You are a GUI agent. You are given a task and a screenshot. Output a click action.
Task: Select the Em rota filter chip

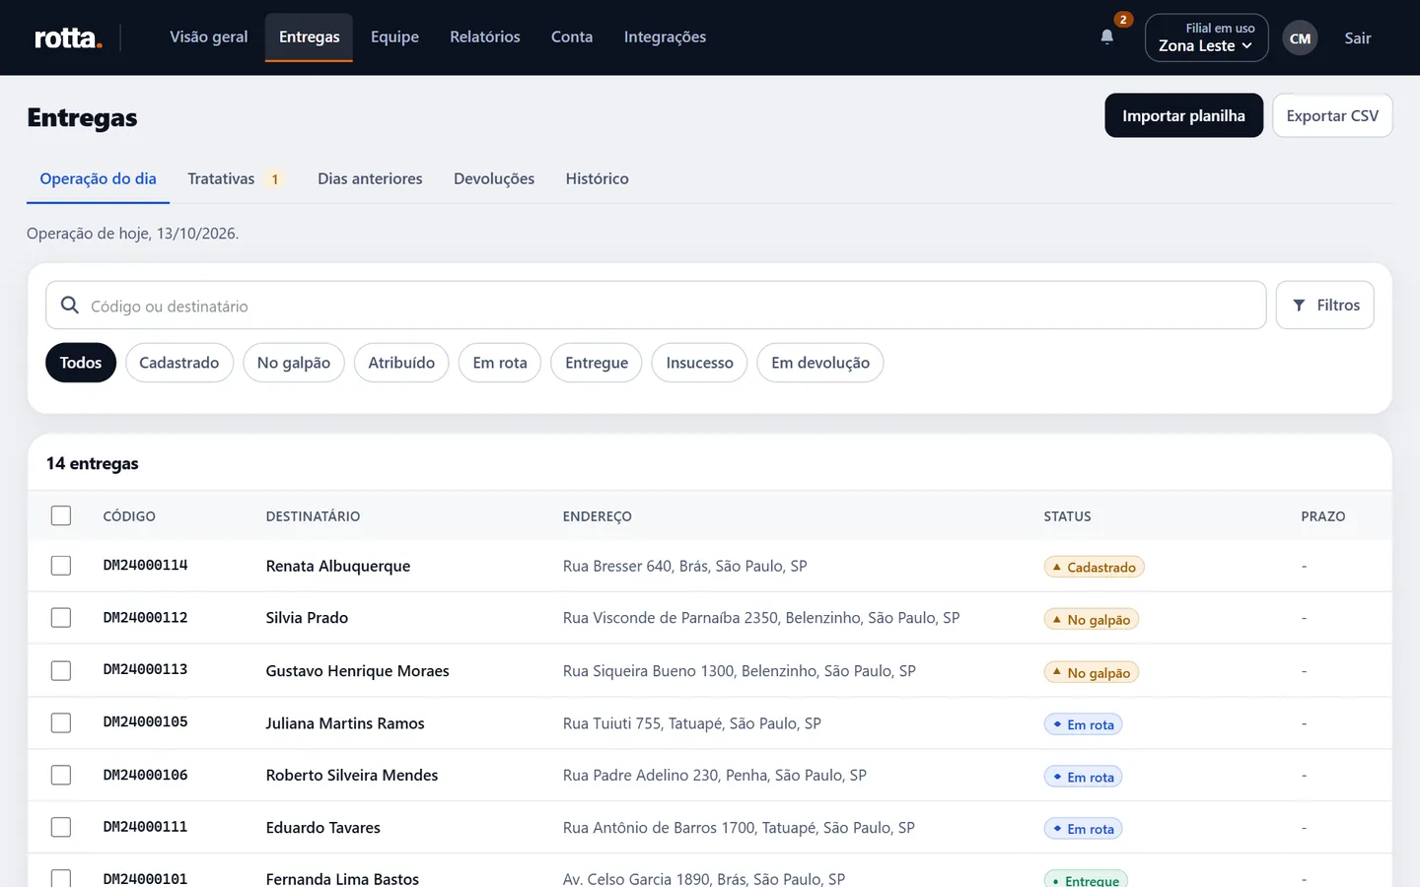pos(500,363)
